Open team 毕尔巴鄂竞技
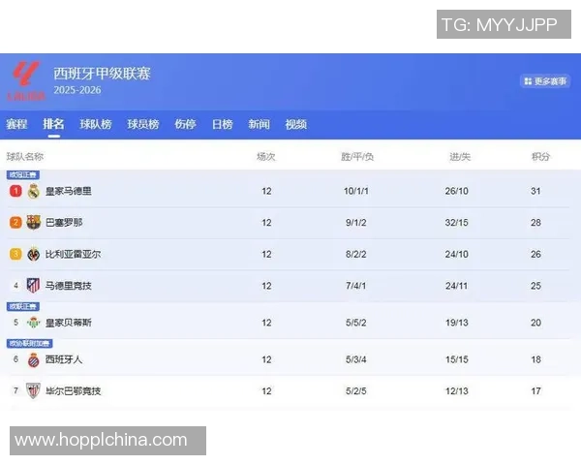The width and height of the screenshot is (581, 465). [73, 390]
